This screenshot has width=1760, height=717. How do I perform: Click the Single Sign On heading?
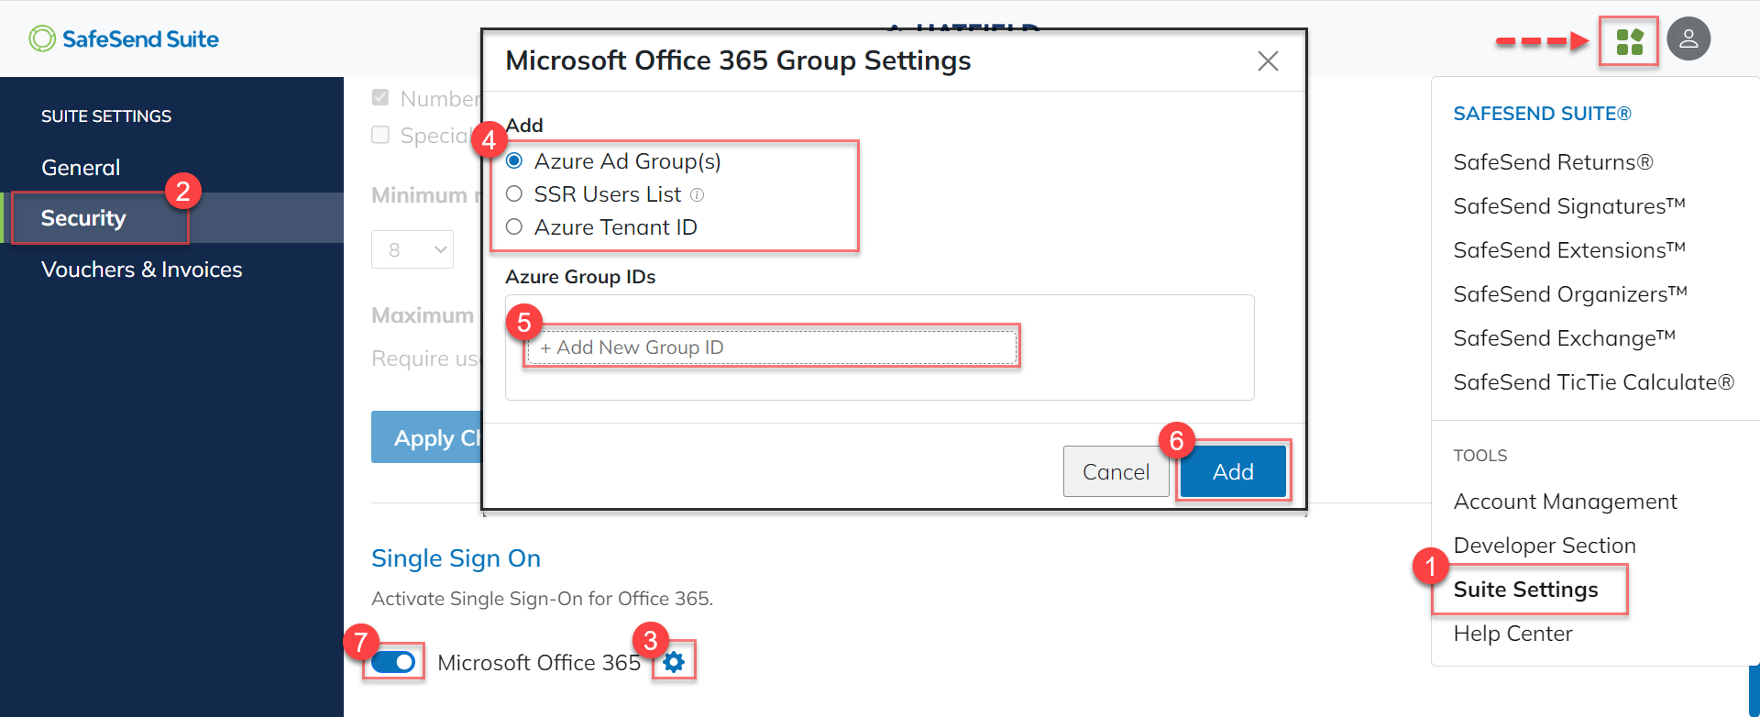456,558
